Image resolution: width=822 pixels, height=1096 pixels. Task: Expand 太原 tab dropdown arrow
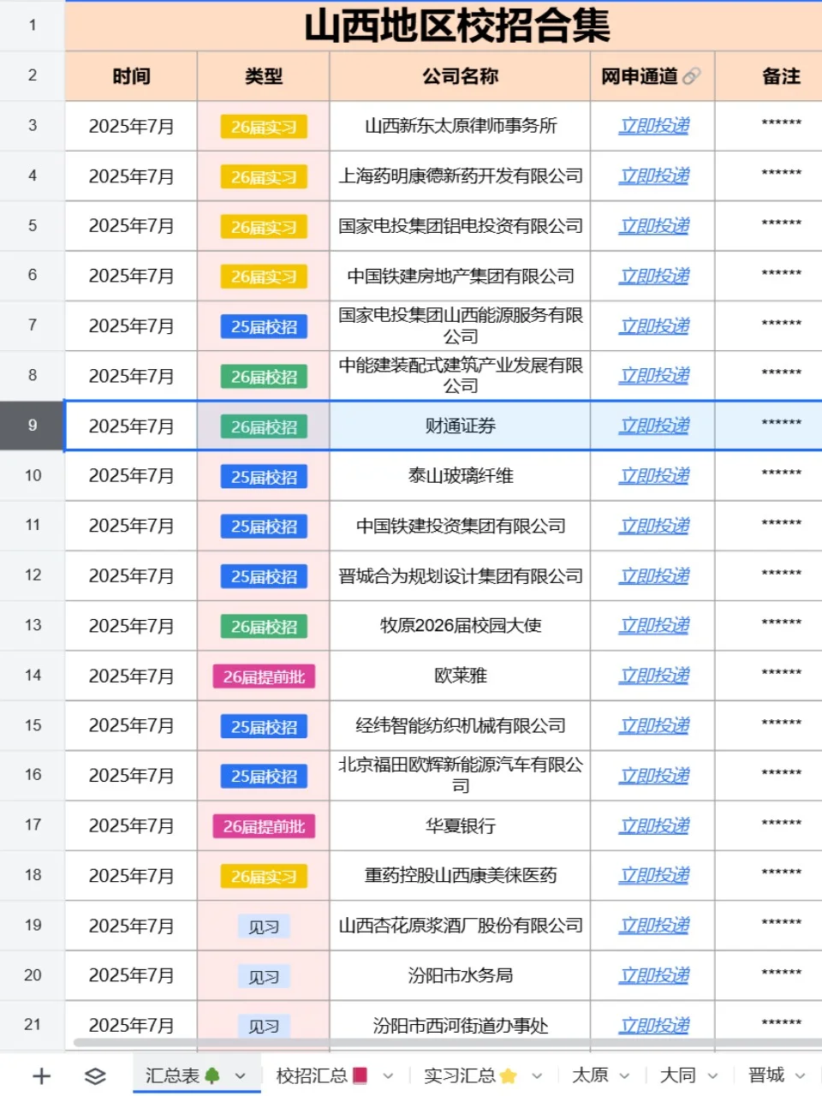pos(624,1076)
